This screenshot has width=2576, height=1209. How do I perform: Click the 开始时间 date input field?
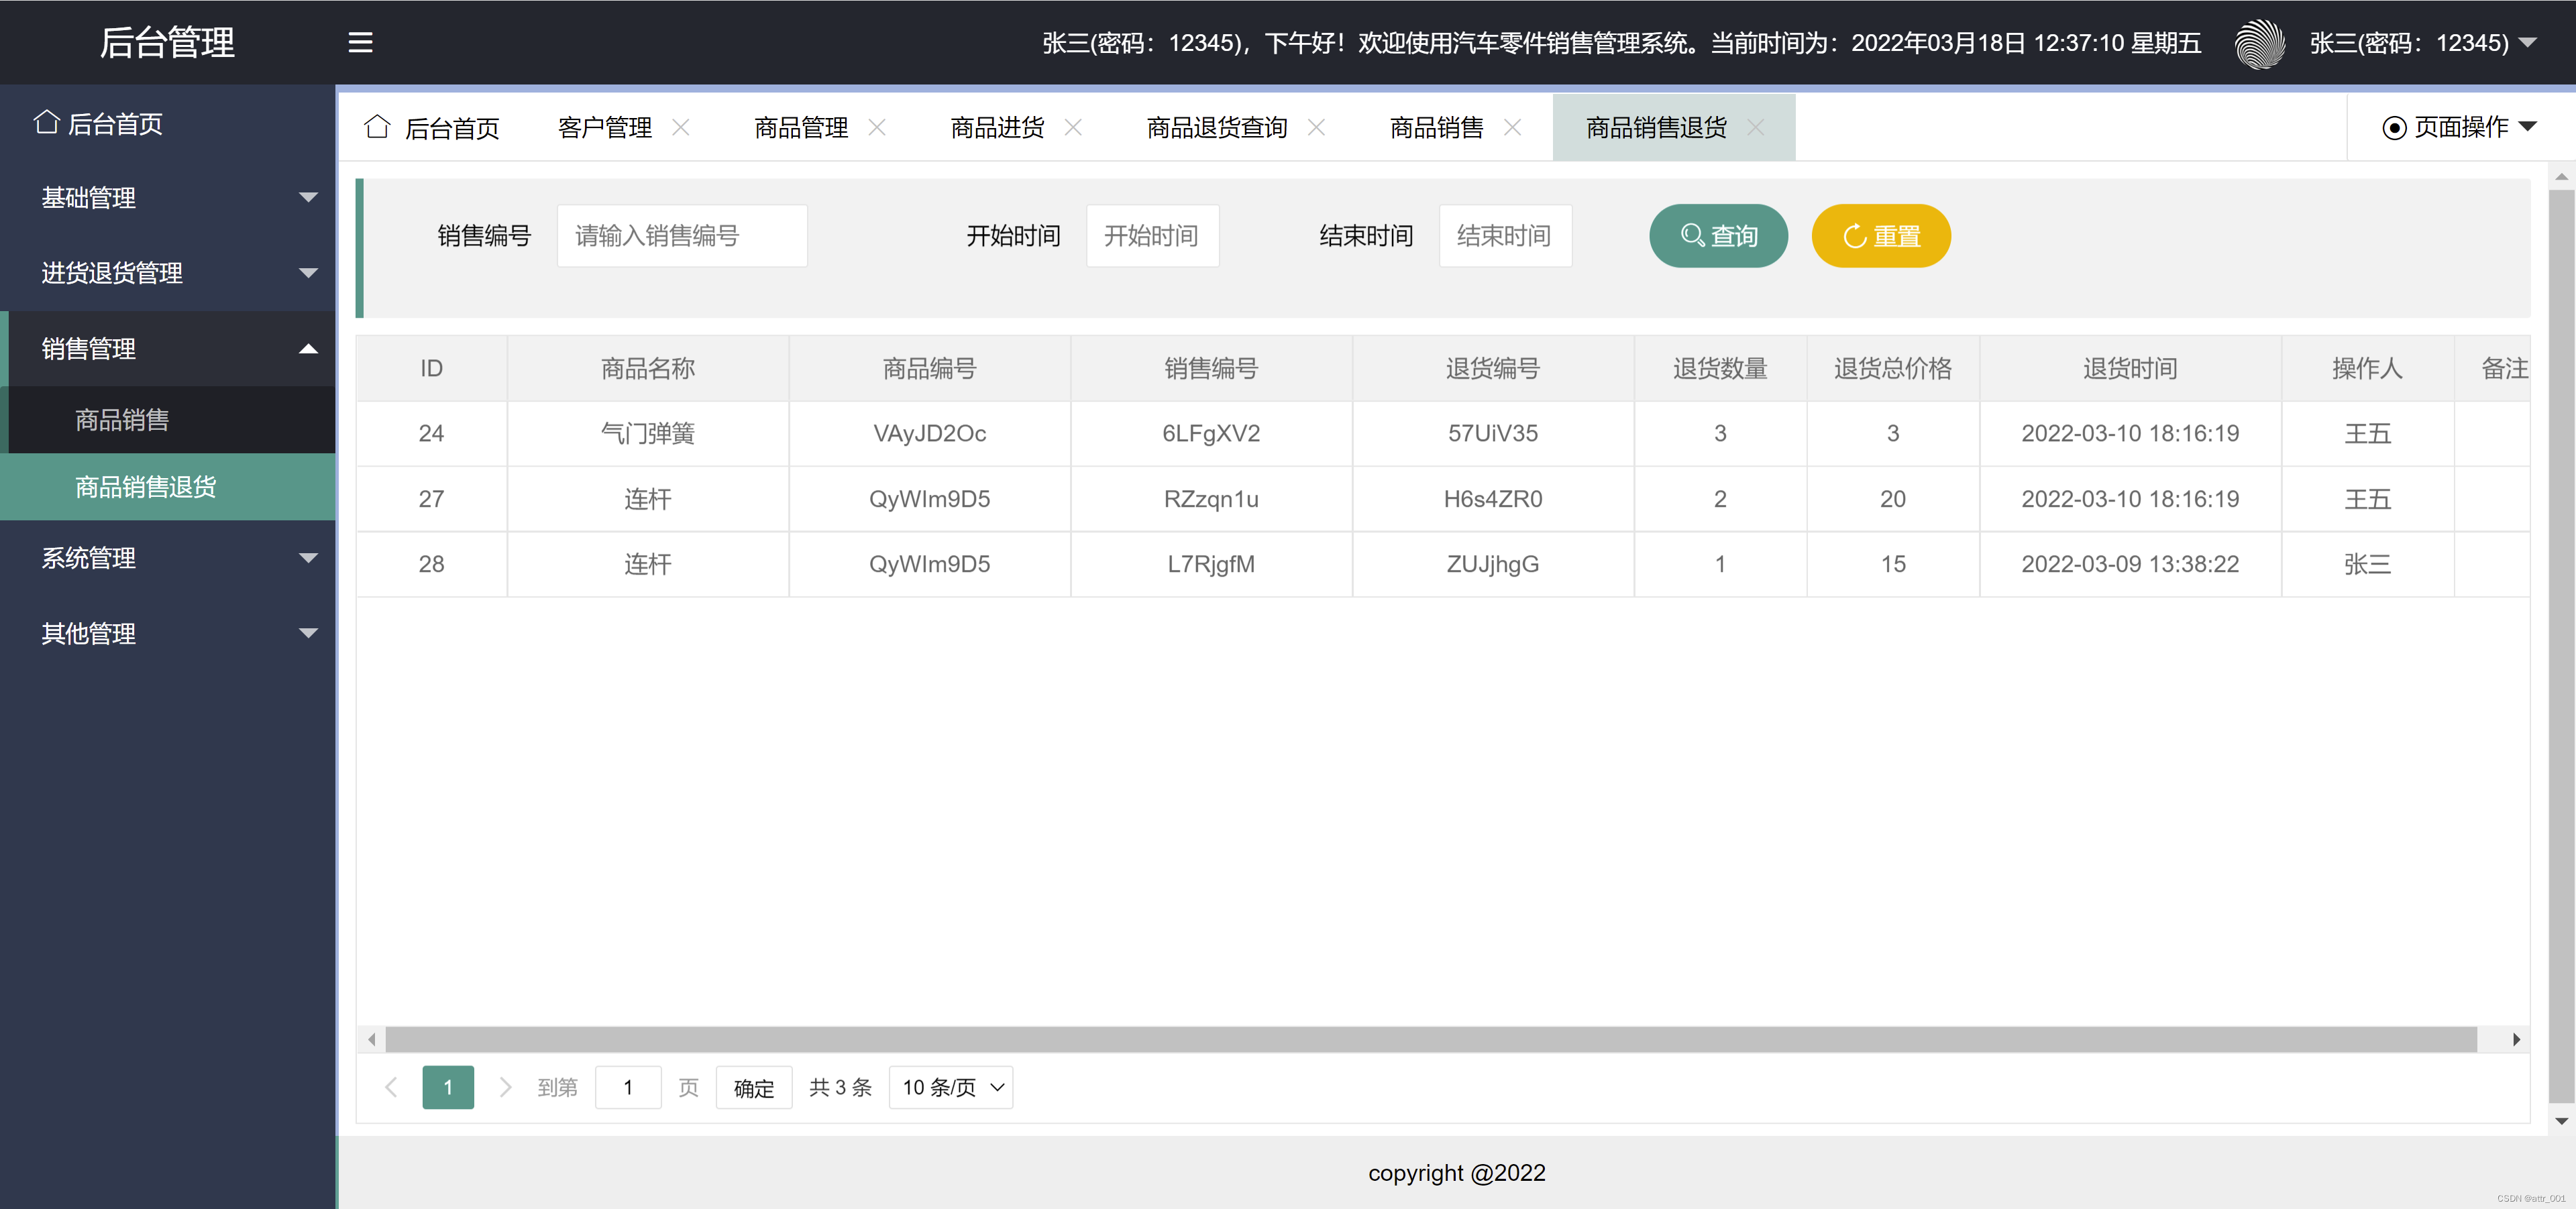[x=1152, y=236]
